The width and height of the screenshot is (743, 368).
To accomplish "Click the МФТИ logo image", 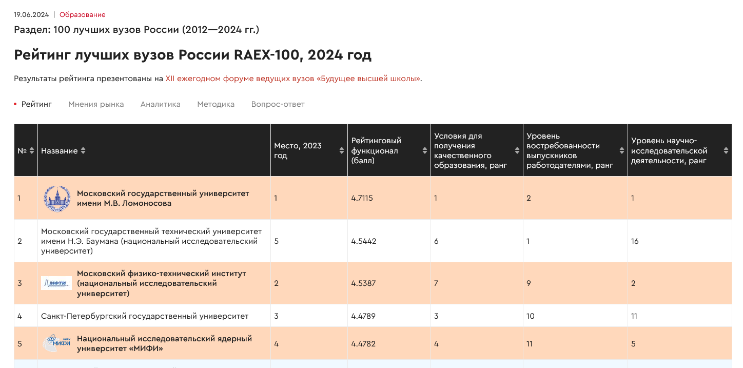I will coord(56,283).
